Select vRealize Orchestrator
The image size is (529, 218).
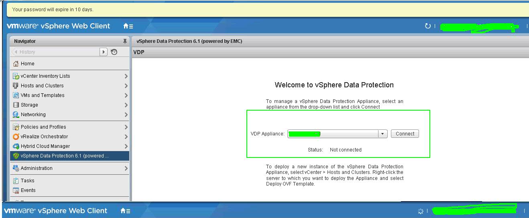coord(70,137)
